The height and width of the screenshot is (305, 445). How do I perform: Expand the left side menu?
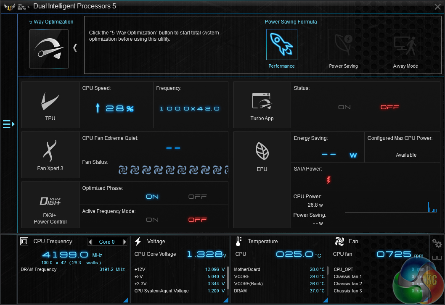coord(8,124)
